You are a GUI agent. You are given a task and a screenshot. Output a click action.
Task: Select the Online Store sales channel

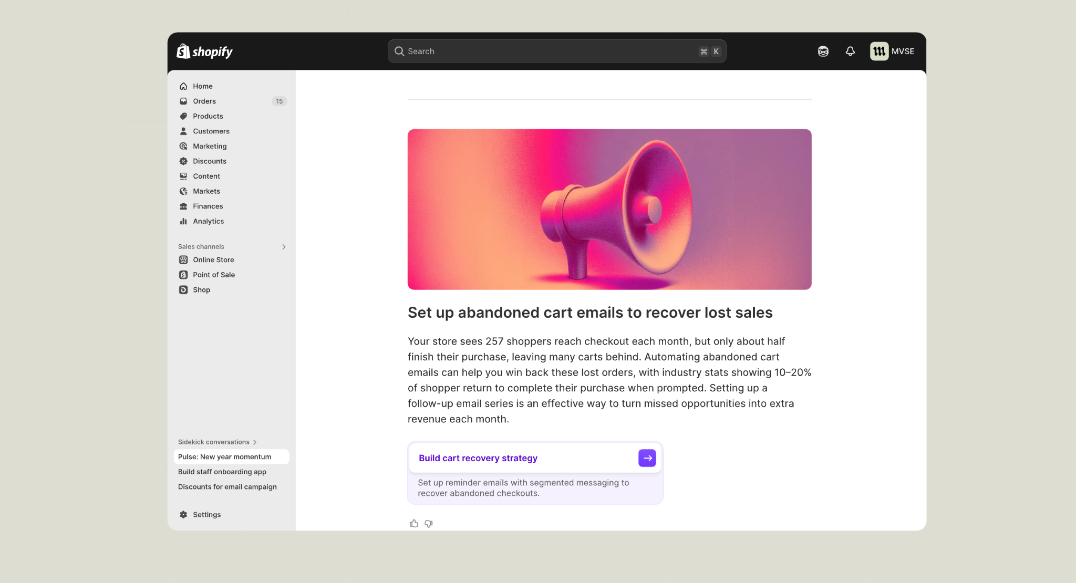(x=213, y=260)
